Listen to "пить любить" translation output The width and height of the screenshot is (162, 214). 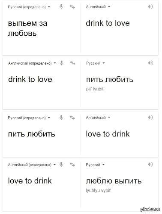150,63
